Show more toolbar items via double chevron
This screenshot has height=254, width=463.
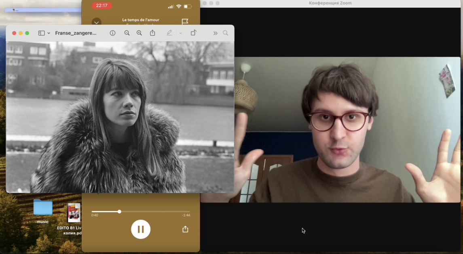[215, 33]
